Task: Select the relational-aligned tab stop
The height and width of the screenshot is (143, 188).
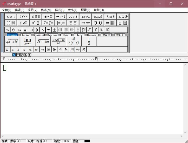Action: [26, 55]
